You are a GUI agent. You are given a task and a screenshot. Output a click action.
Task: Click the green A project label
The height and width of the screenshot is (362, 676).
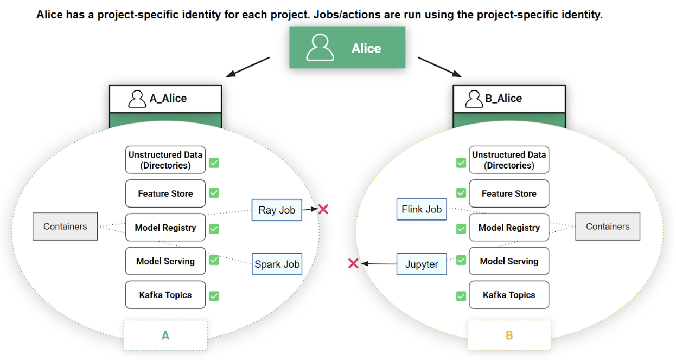[165, 335]
